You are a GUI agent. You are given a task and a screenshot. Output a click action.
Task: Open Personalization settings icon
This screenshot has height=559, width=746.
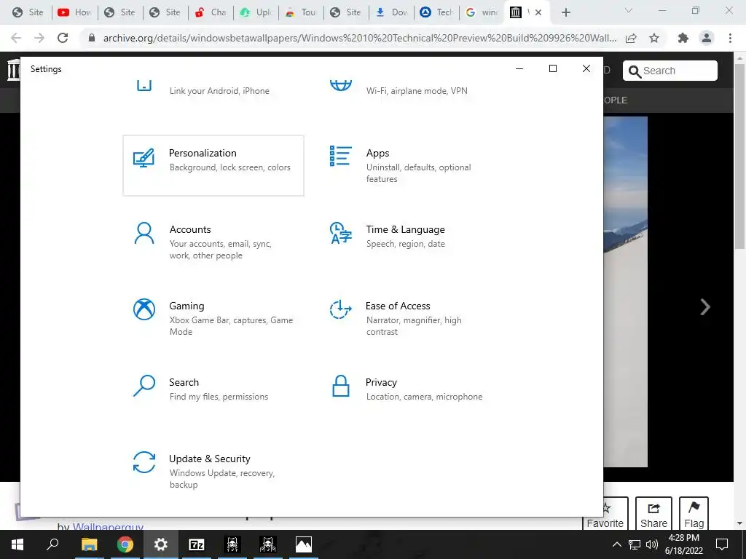pos(144,158)
